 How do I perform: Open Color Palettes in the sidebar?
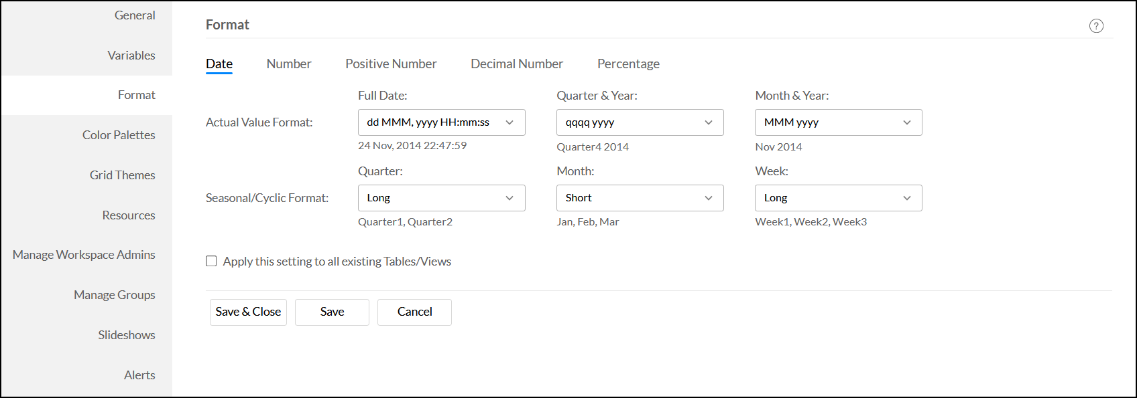119,135
